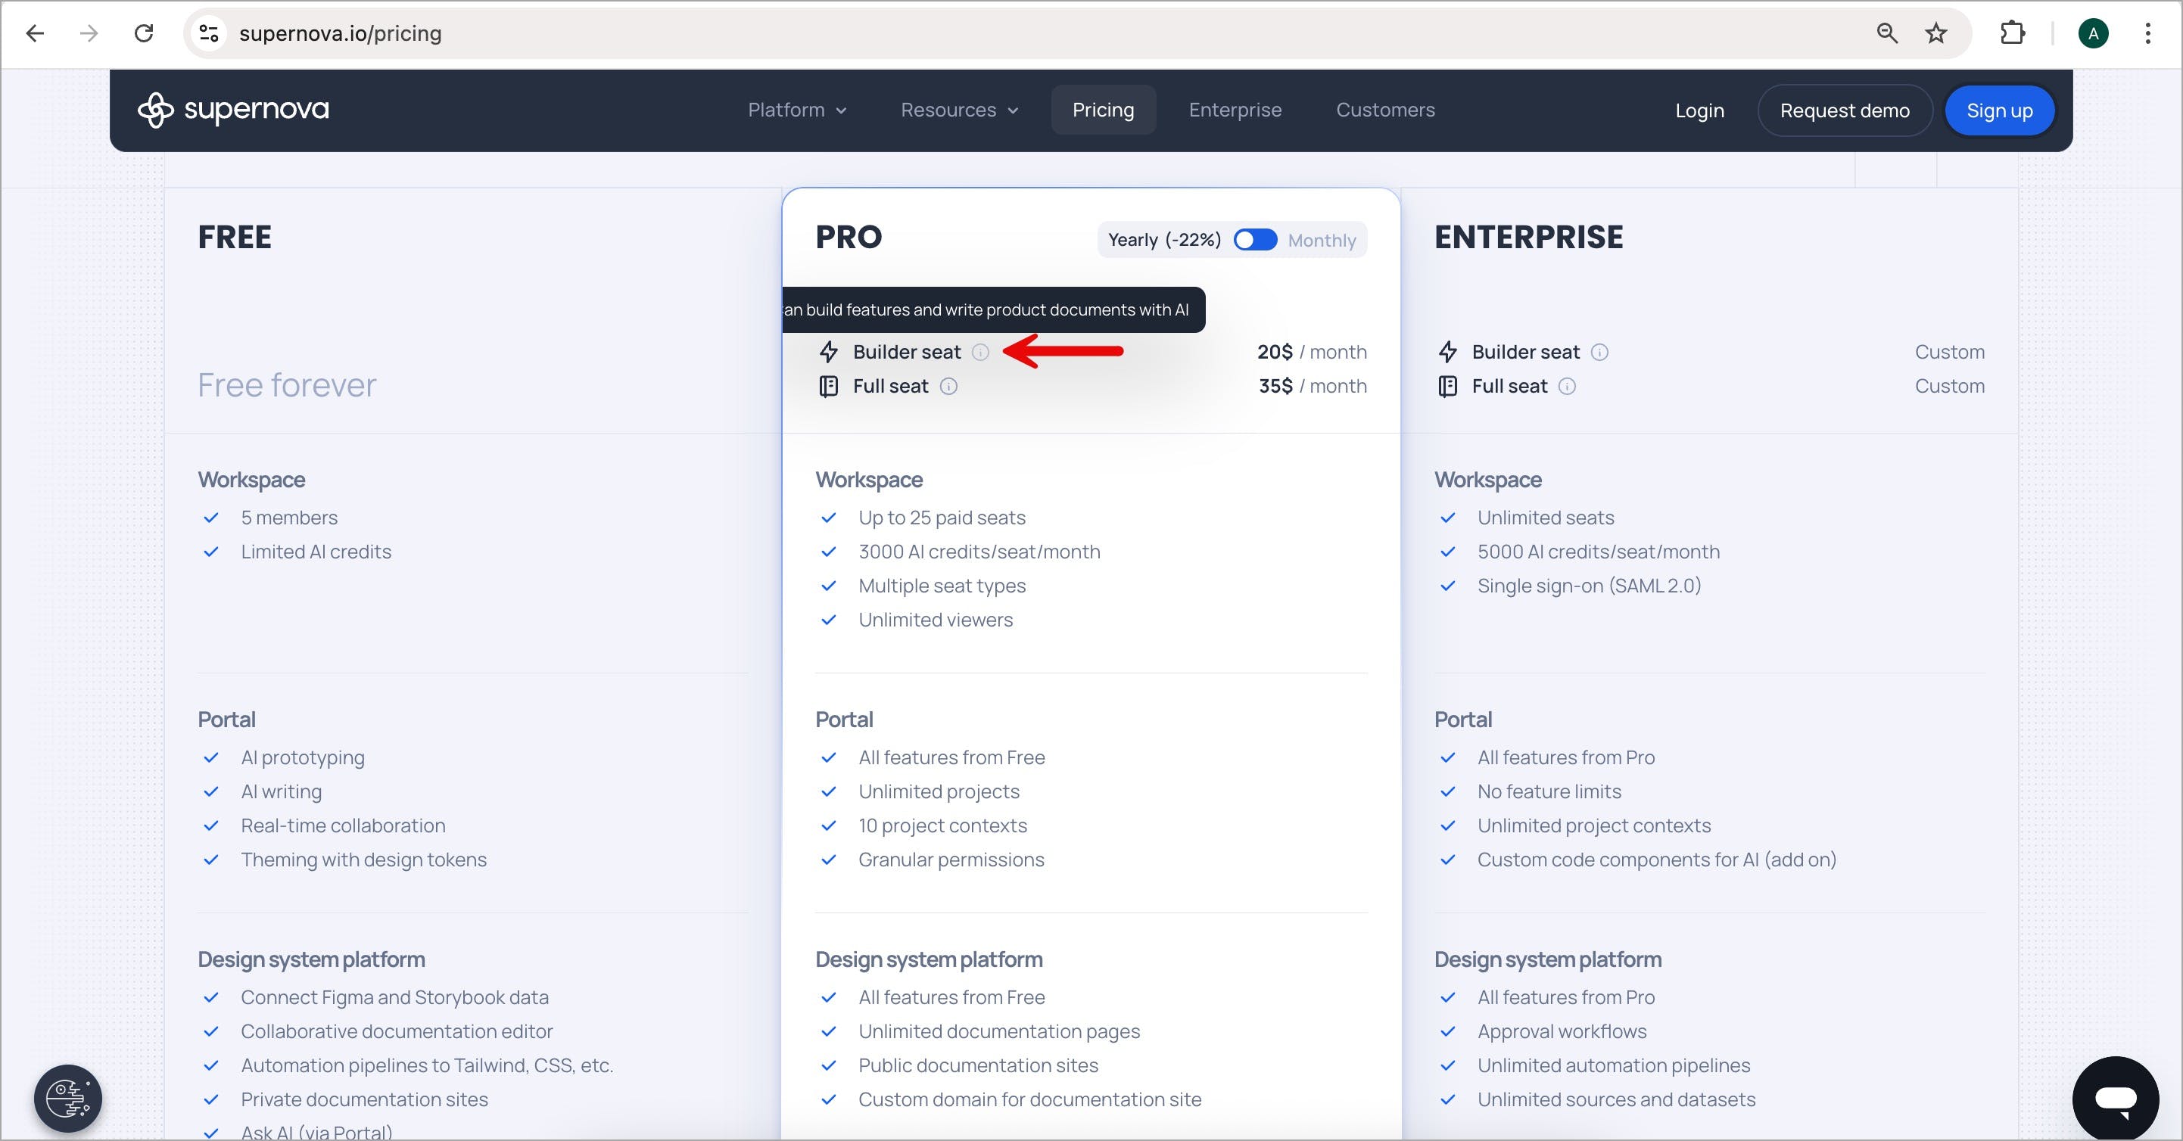
Task: Select the Monthly billing label
Action: tap(1321, 241)
